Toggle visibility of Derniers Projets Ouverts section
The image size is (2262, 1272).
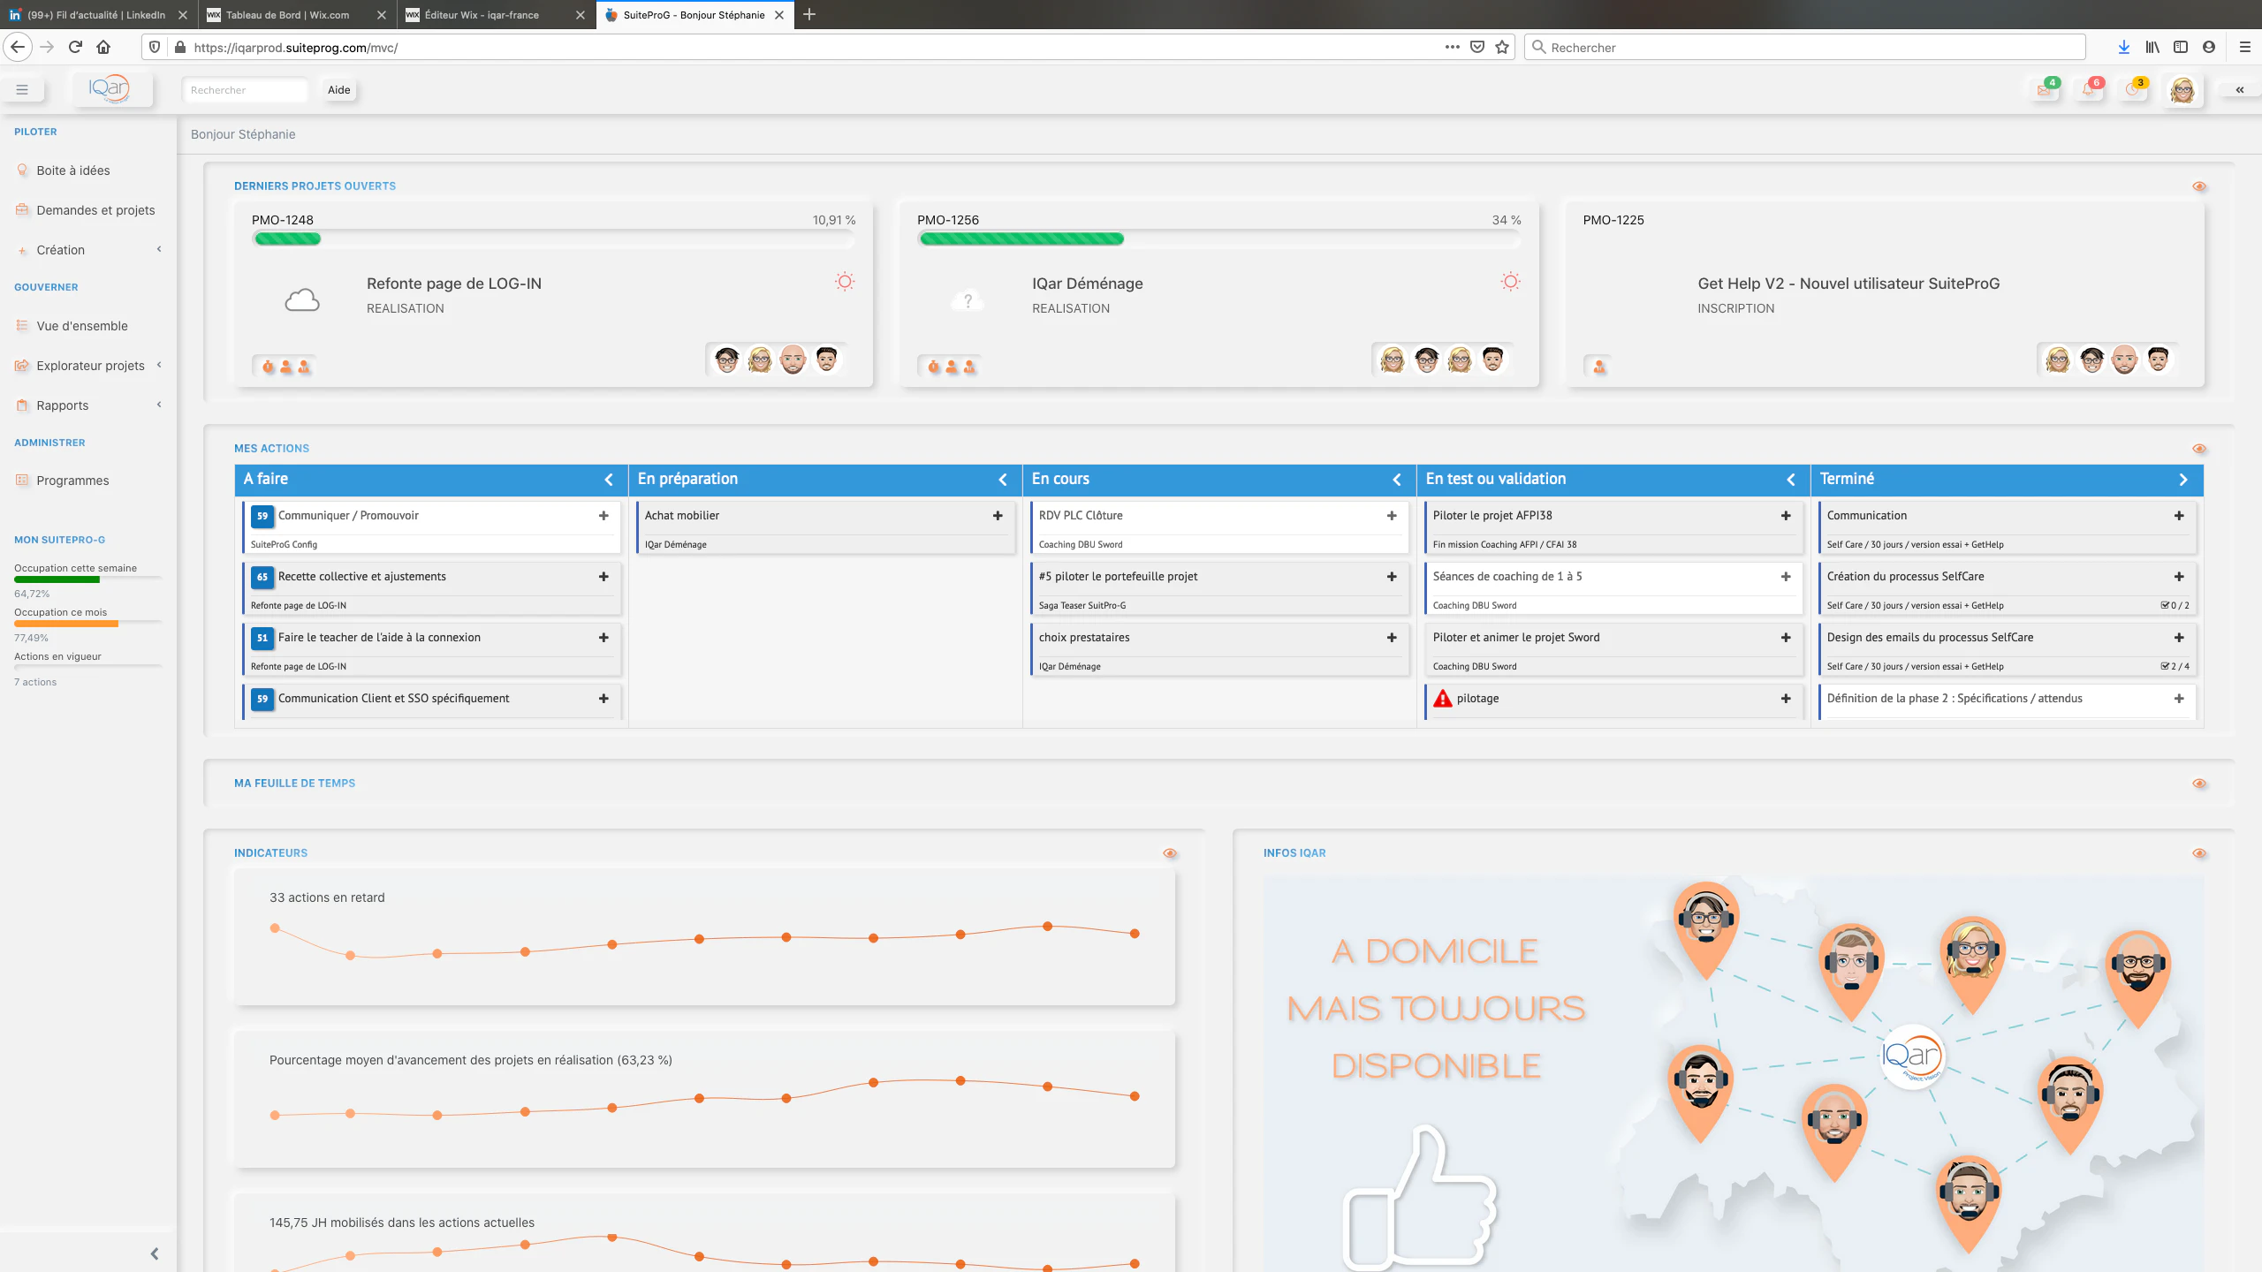coord(2199,186)
